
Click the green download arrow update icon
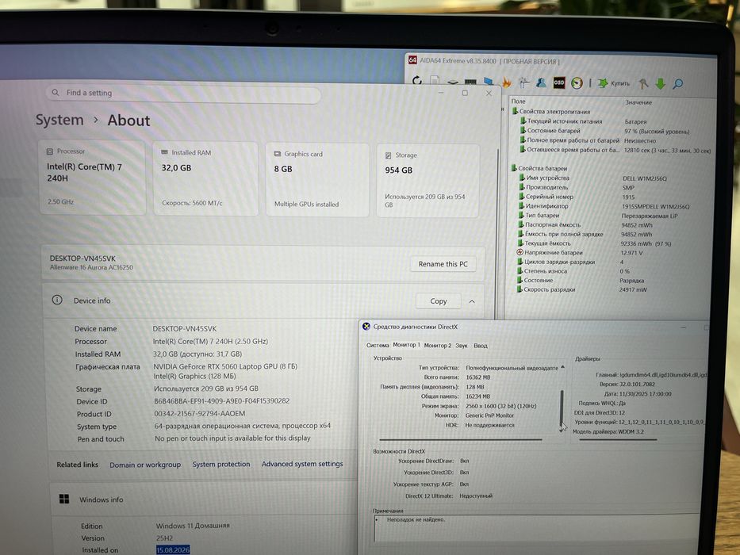coord(660,84)
